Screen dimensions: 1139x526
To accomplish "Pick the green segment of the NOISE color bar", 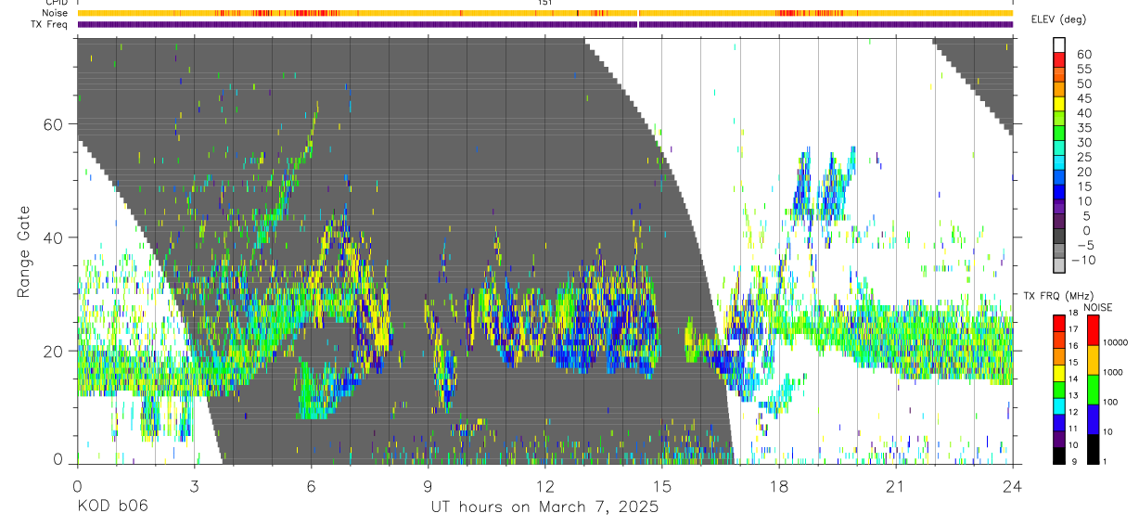I will click(x=1093, y=390).
